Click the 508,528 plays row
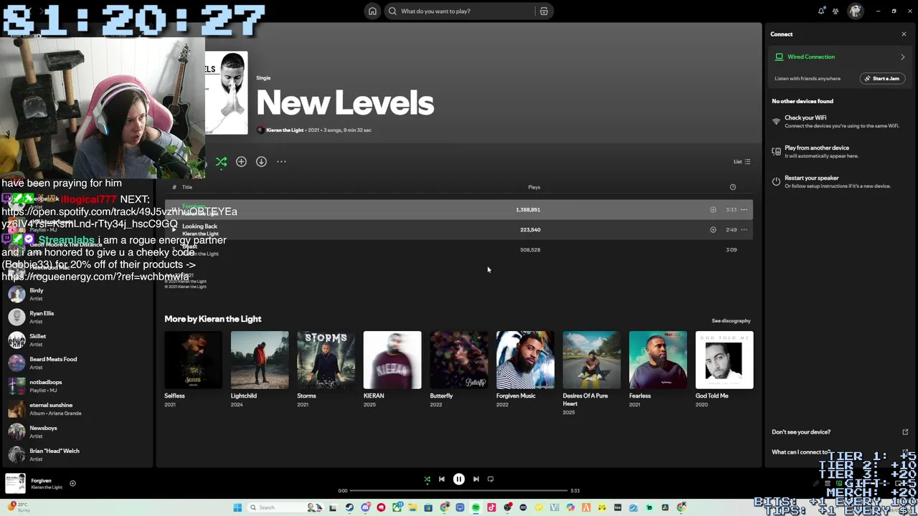Image resolution: width=918 pixels, height=516 pixels. (459, 250)
